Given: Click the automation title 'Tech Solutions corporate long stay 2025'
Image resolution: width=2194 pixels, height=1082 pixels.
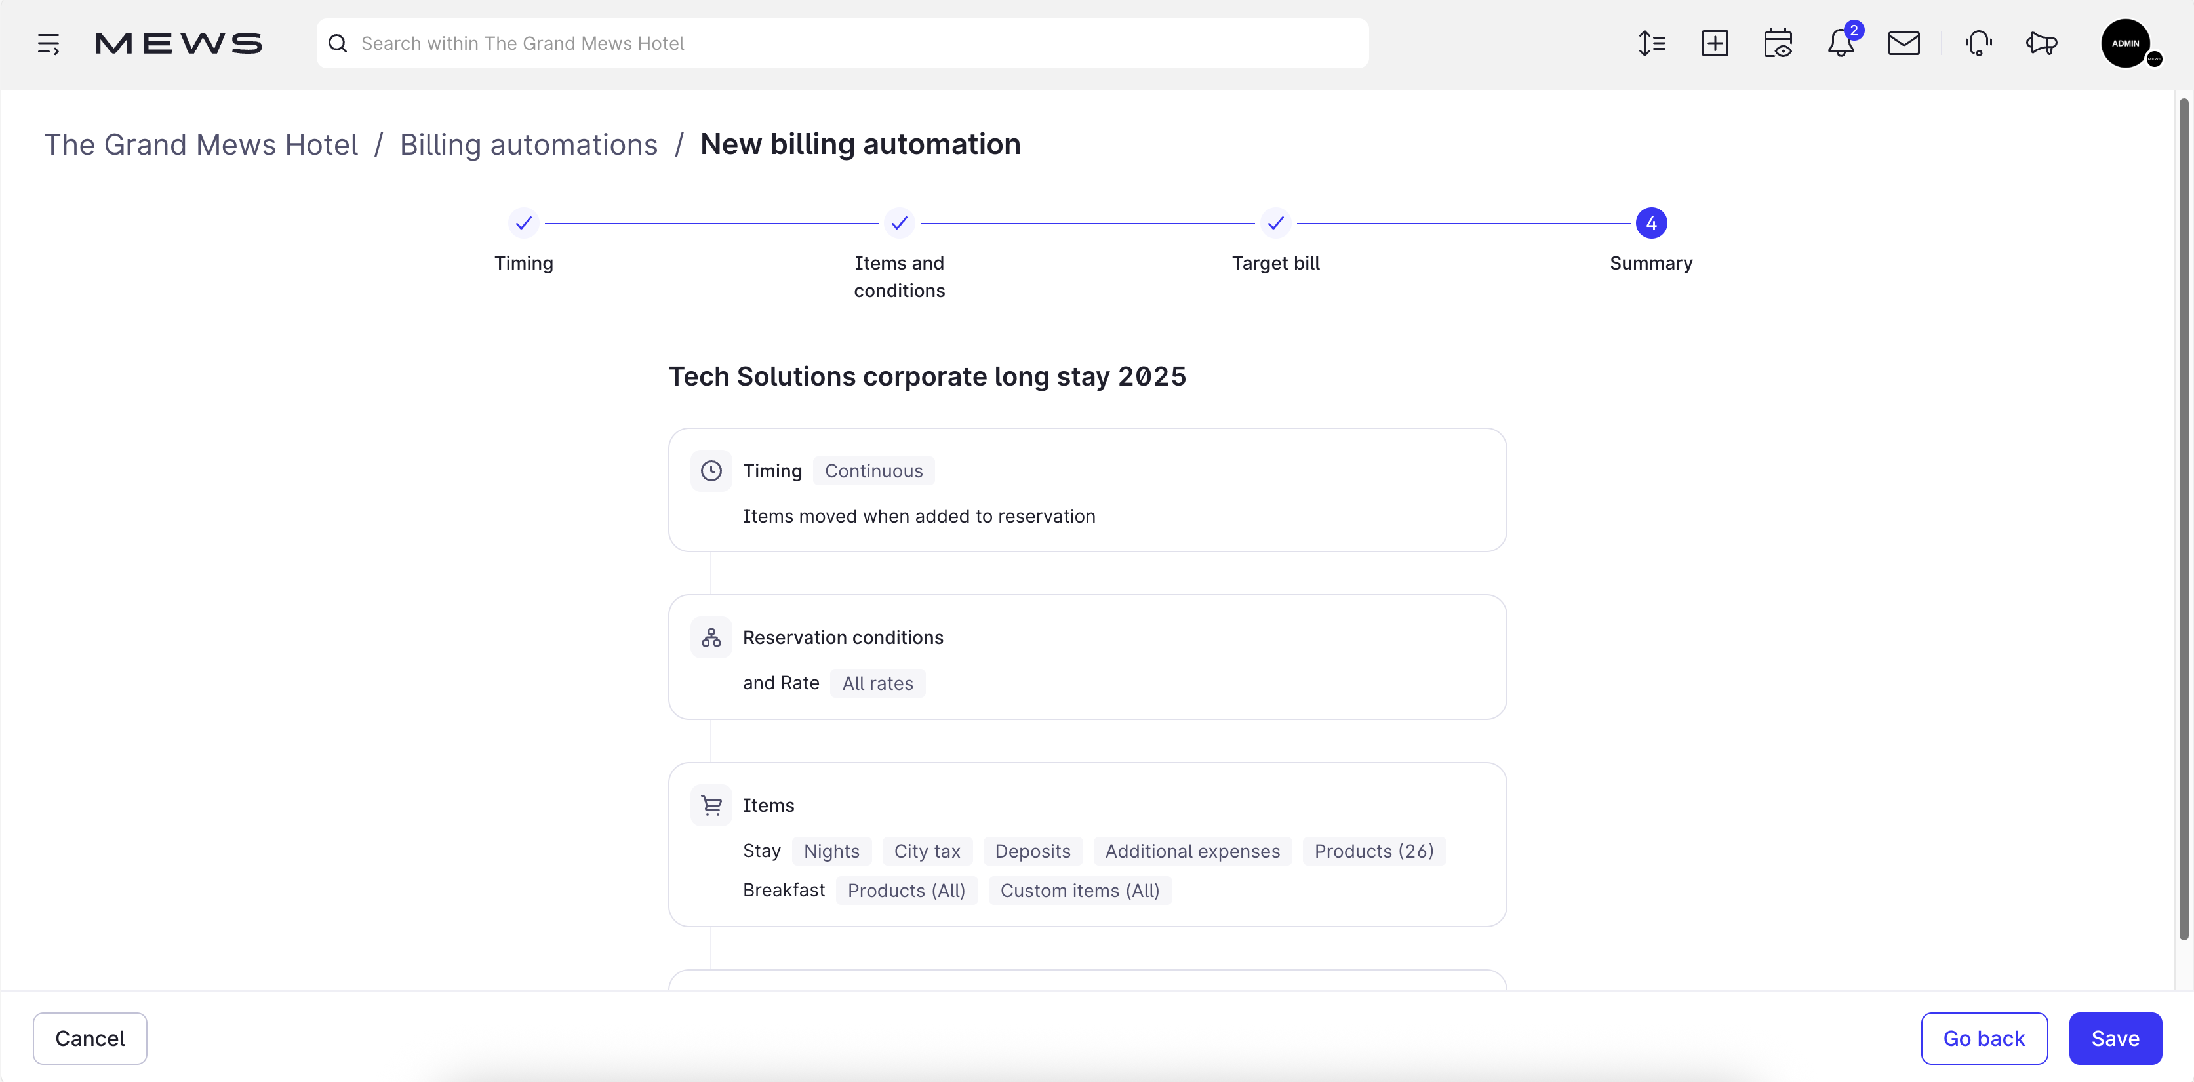Looking at the screenshot, I should 928,376.
